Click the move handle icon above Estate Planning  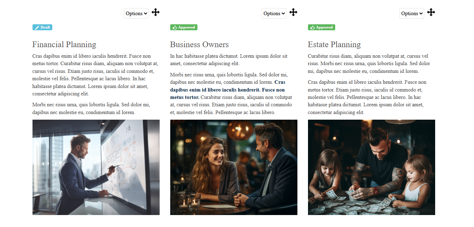coord(431,12)
